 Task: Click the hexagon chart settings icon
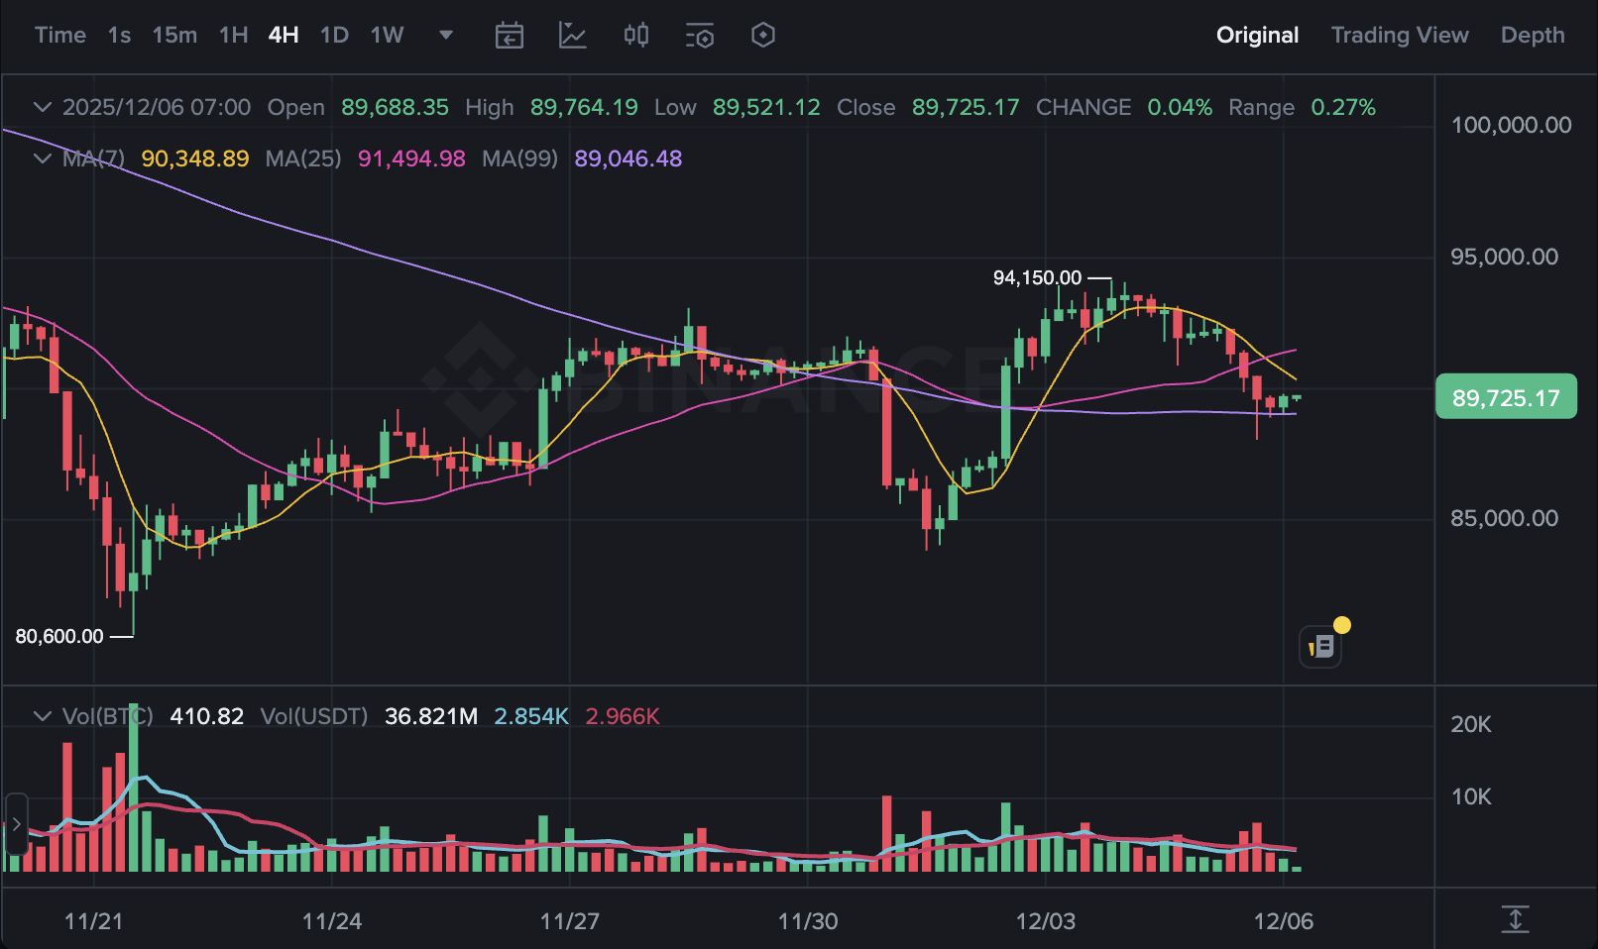tap(762, 35)
